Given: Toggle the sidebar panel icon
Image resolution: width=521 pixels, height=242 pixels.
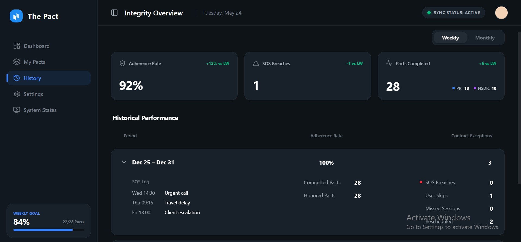Looking at the screenshot, I should pos(115,13).
